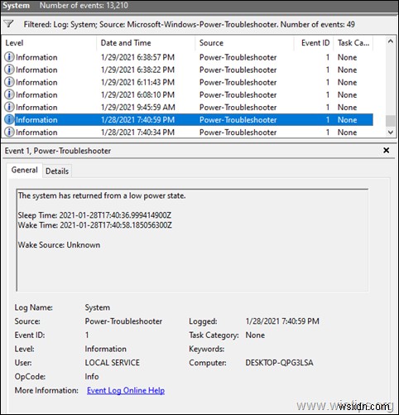Click info icon for 6:11:43 PM event
399x415 pixels.
click(9, 82)
